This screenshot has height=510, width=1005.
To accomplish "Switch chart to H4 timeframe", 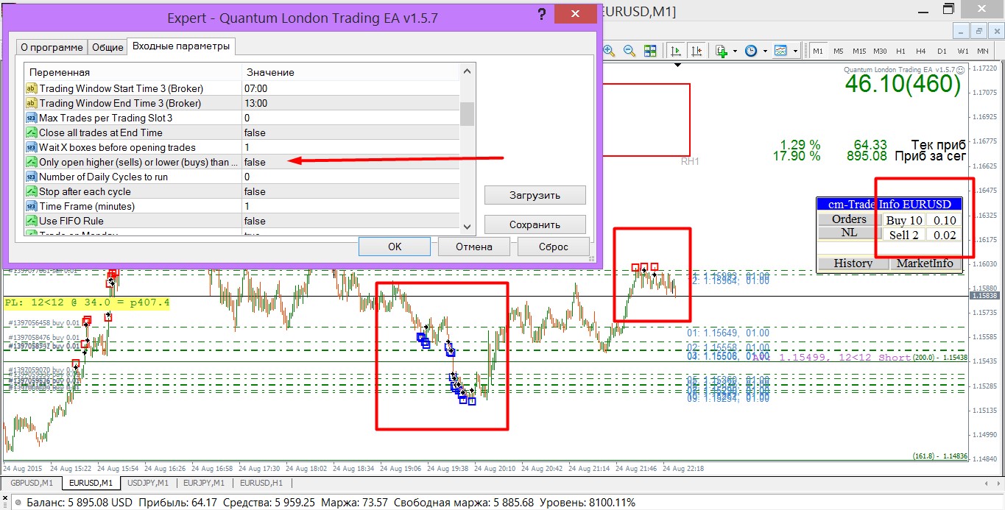I will tap(921, 51).
